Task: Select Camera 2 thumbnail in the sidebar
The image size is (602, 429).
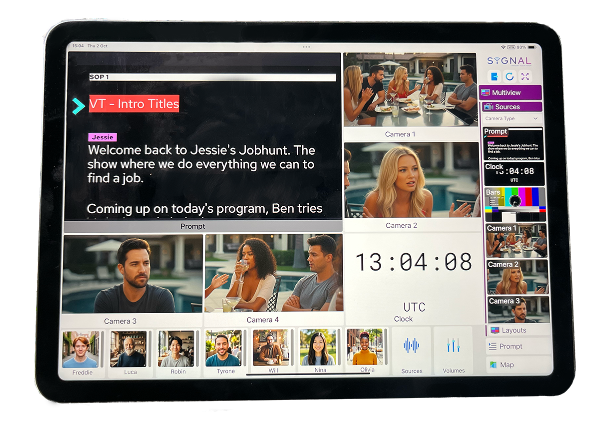Action: (x=516, y=277)
